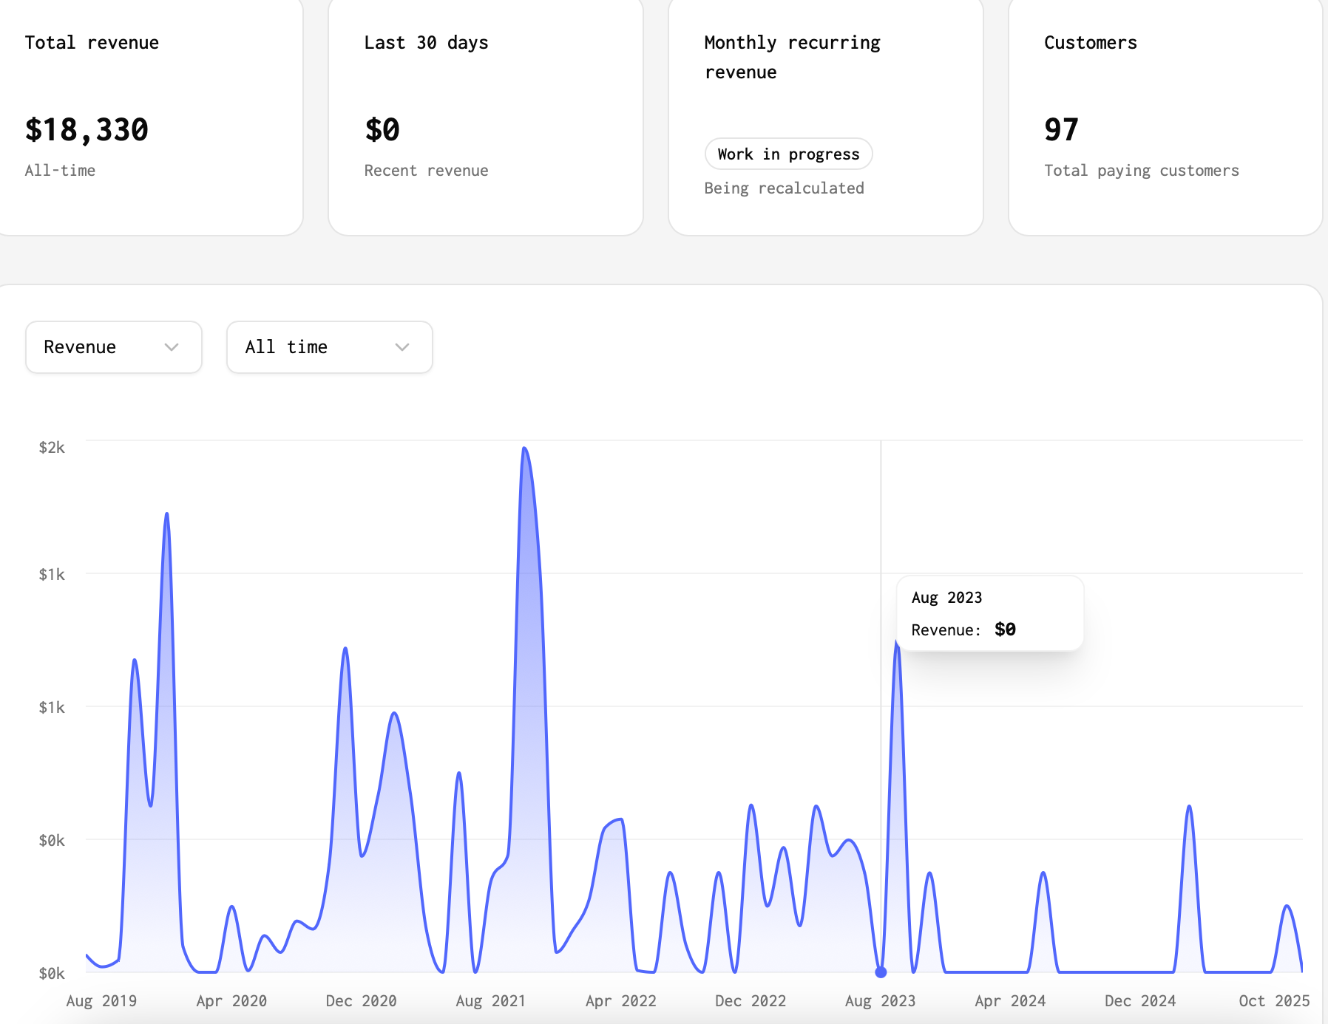The width and height of the screenshot is (1328, 1024).
Task: Click the Aug 2023 tooltip popup
Action: (x=989, y=613)
